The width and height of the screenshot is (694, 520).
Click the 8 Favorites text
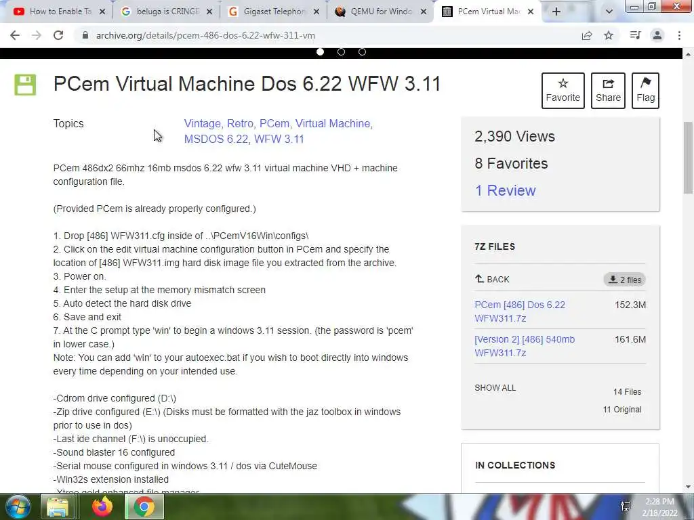click(511, 164)
